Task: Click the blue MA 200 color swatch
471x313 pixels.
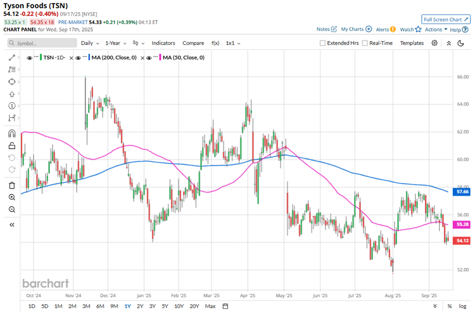Action: pos(89,58)
